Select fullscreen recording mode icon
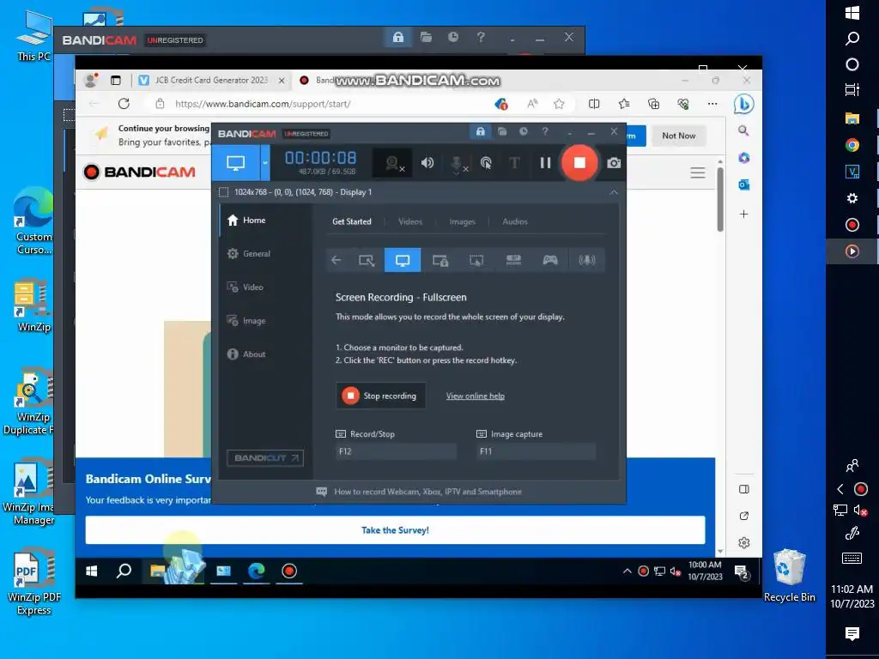This screenshot has height=659, width=879. point(403,260)
